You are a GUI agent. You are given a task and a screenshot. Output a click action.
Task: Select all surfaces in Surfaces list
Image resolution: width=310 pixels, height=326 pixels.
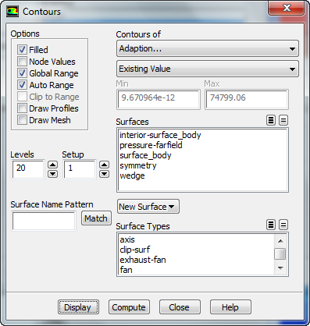click(x=271, y=120)
